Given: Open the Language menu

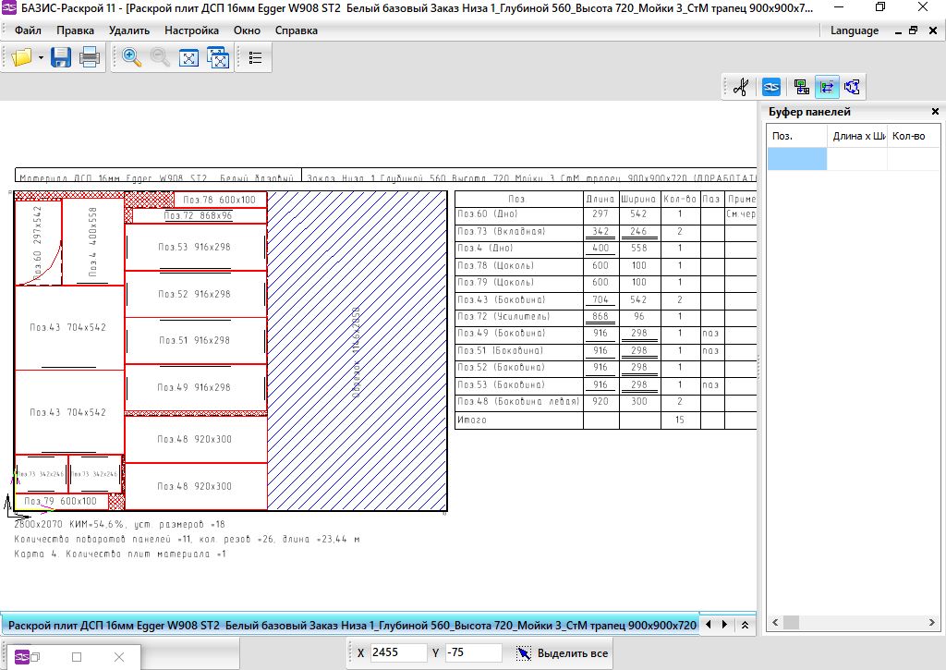Looking at the screenshot, I should point(855,30).
